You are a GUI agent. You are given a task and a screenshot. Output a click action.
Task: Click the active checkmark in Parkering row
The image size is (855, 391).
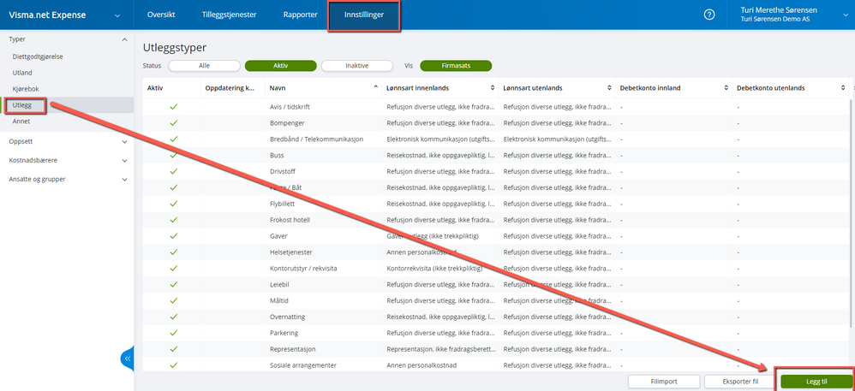pyautogui.click(x=174, y=333)
